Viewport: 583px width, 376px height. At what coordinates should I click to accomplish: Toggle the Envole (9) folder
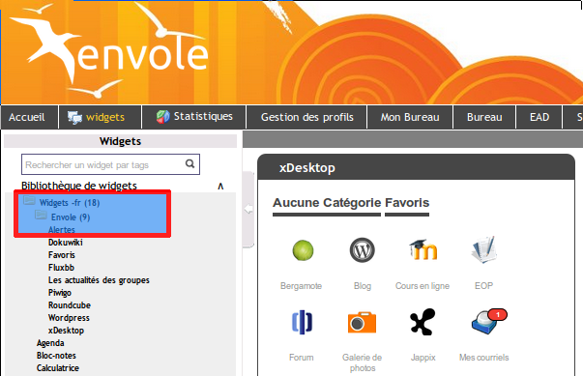[71, 217]
